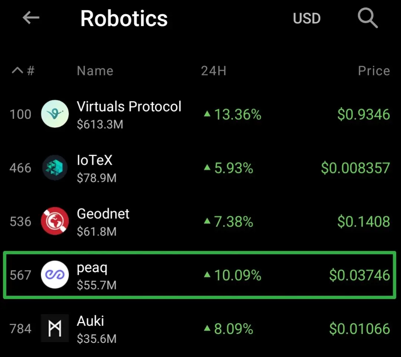The height and width of the screenshot is (357, 401).
Task: Tap peaq price $0.03746
Action: pyautogui.click(x=359, y=275)
